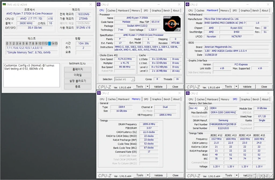Click Close button in Memory window
Image resolution: width=275 pixels, height=180 pixels.
[x=175, y=175]
